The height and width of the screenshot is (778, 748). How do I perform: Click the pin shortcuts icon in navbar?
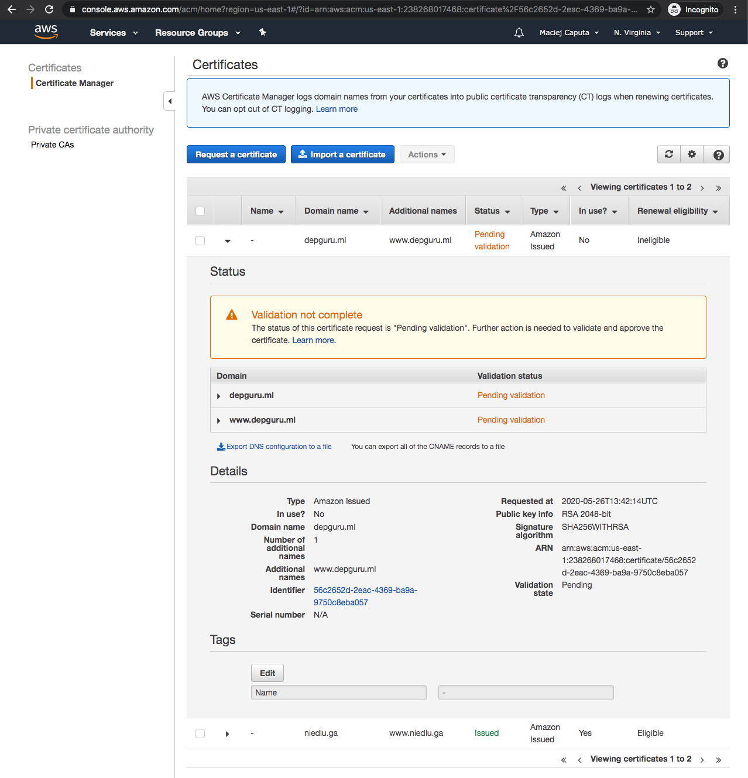[263, 32]
